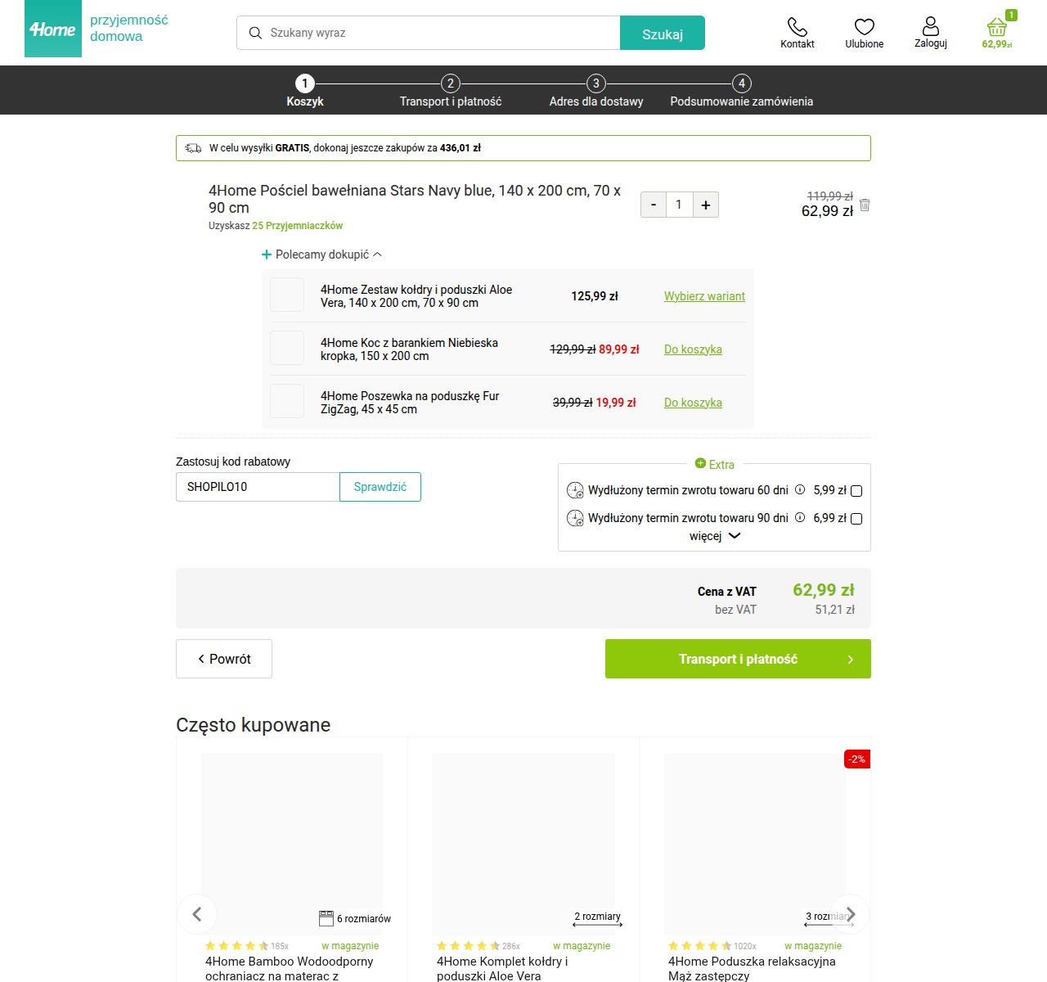Collapse the Polecamy dokupić section
This screenshot has width=1047, height=982.
pos(321,255)
